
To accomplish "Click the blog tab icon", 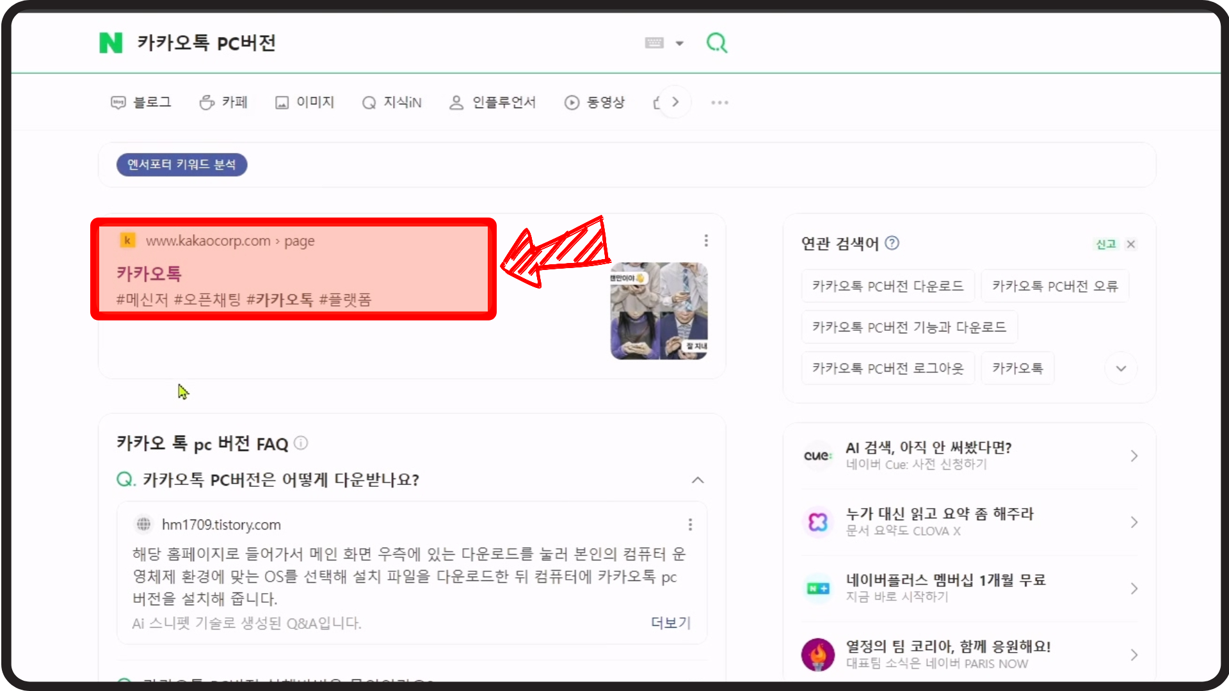I will 118,102.
